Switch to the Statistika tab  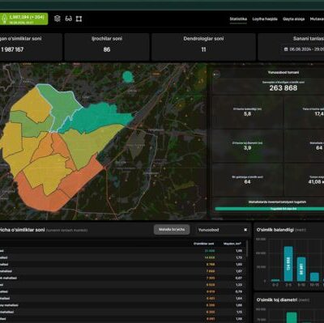(238, 19)
